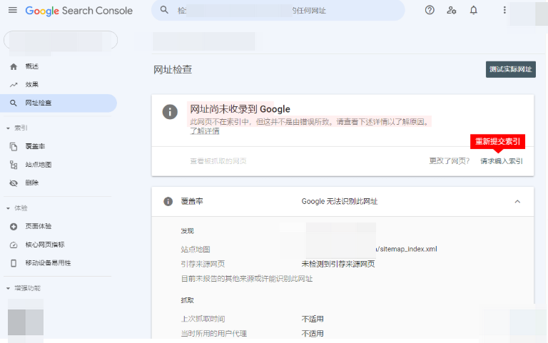This screenshot has width=548, height=343.
Task: Collapse the 体验 sidebar section
Action: [x=8, y=208]
